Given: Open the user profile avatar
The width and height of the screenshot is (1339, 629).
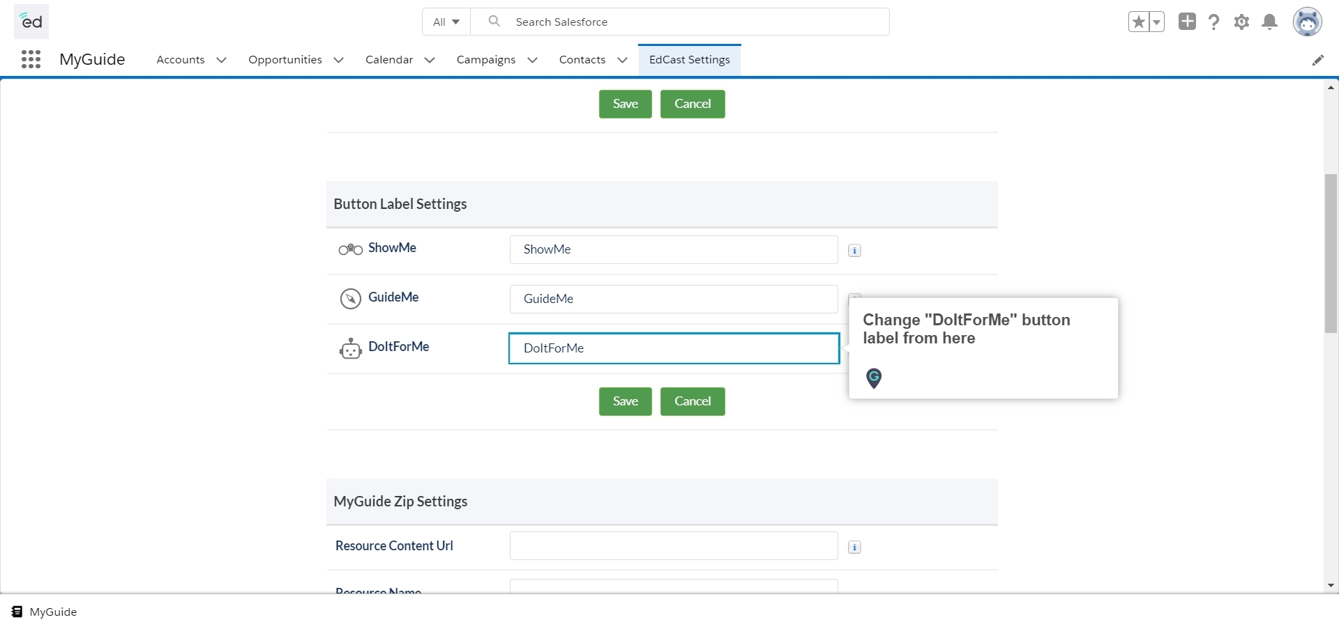Looking at the screenshot, I should click(1308, 22).
